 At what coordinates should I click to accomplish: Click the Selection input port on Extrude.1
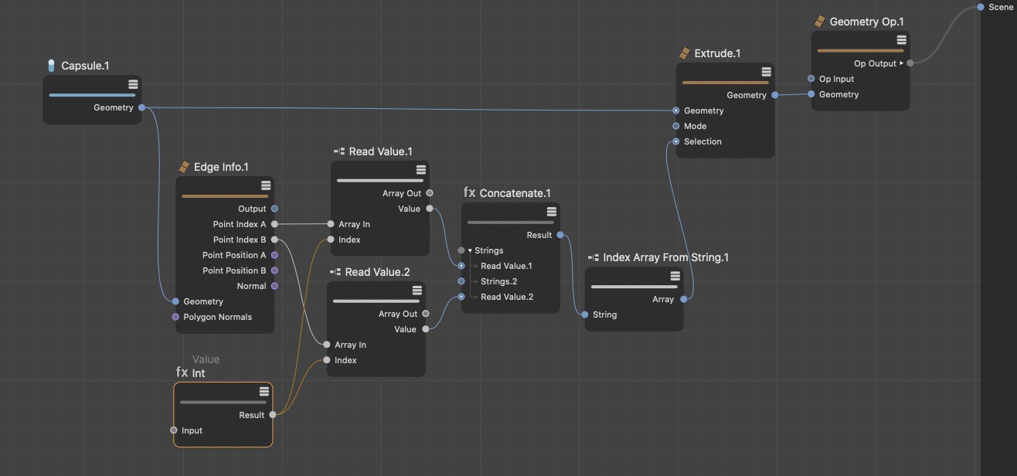pyautogui.click(x=675, y=141)
